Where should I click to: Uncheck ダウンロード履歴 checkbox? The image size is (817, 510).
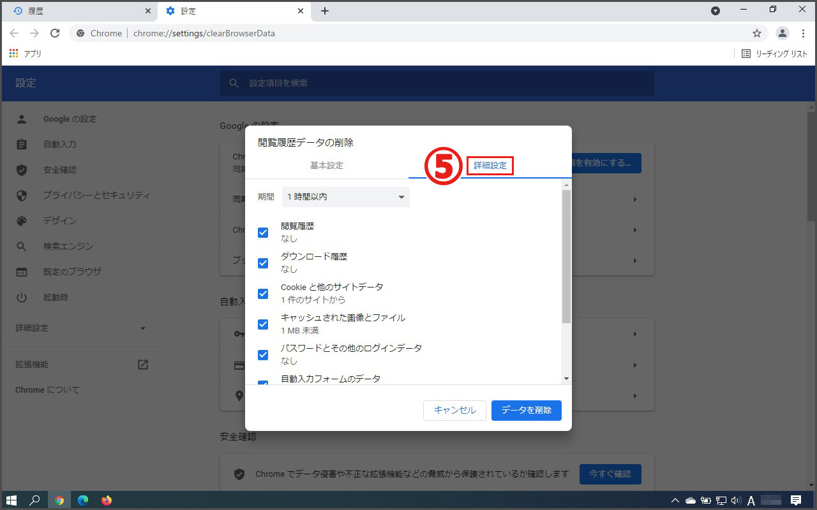coord(263,263)
